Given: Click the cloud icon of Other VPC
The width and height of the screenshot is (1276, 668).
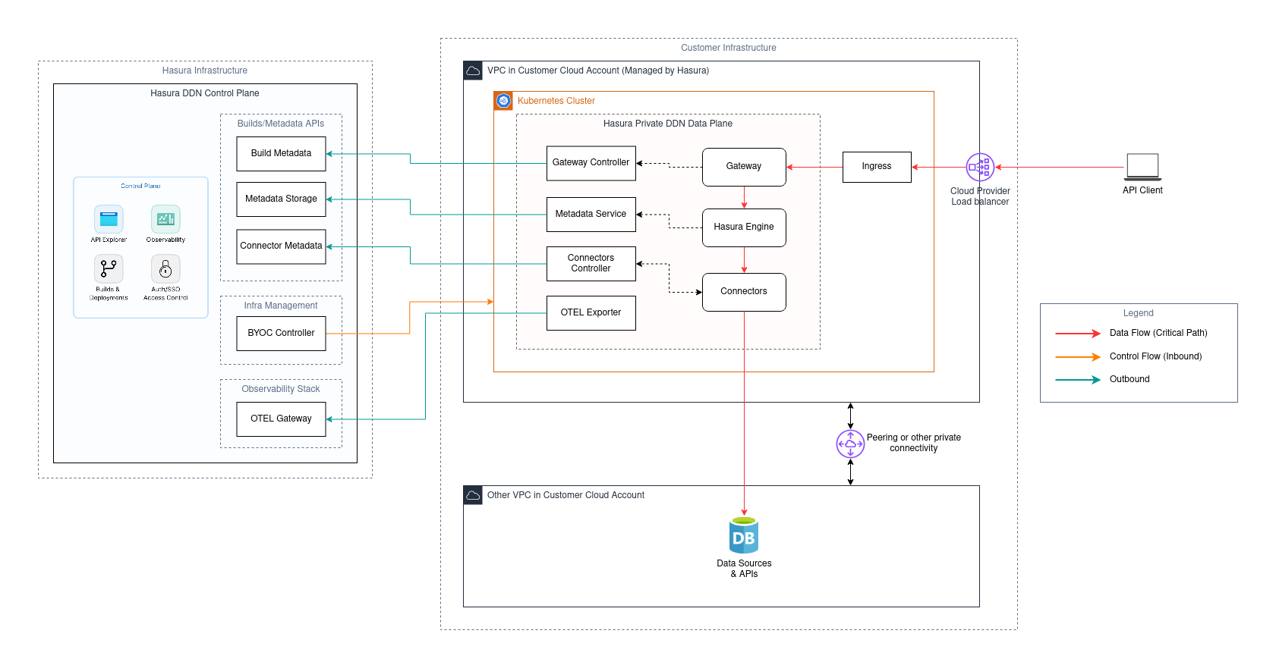Looking at the screenshot, I should [x=473, y=495].
